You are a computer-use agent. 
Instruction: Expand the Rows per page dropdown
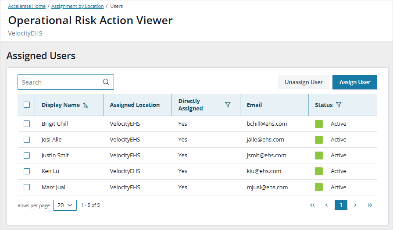coord(65,205)
